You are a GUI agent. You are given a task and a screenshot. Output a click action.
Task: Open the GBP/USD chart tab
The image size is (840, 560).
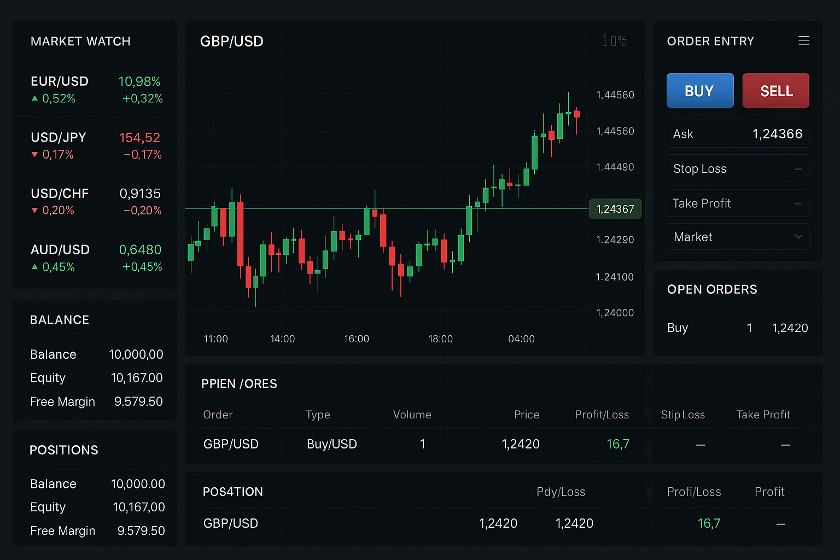coord(232,40)
